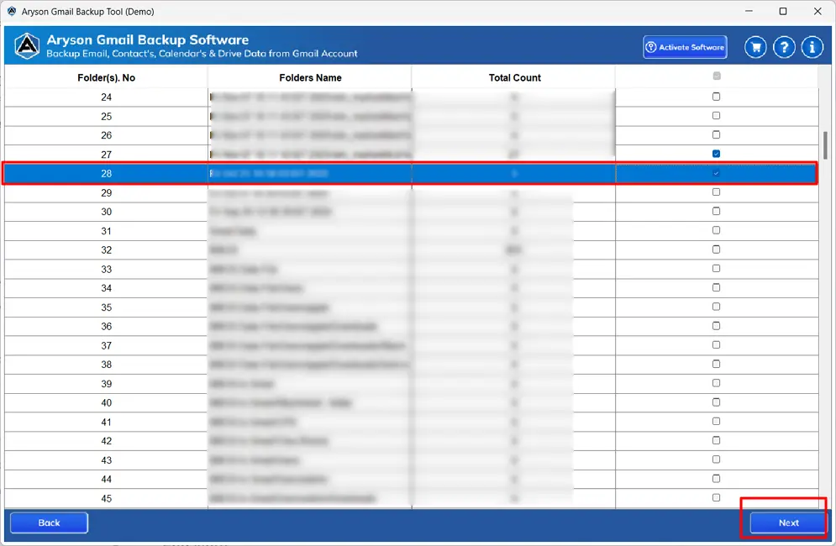Uncheck the checkbox for folder 27
The height and width of the screenshot is (546, 836).
pos(716,154)
